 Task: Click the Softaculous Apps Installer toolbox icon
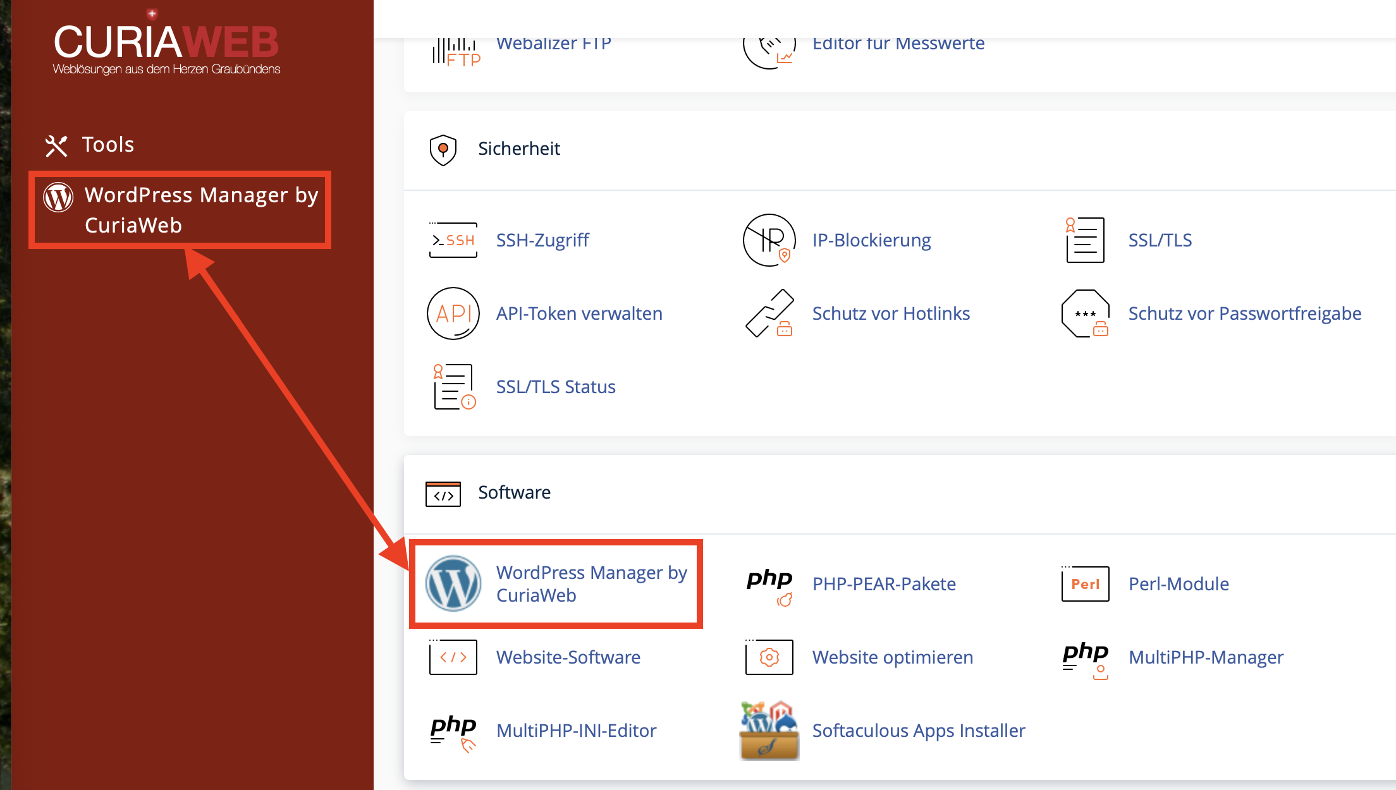(769, 731)
